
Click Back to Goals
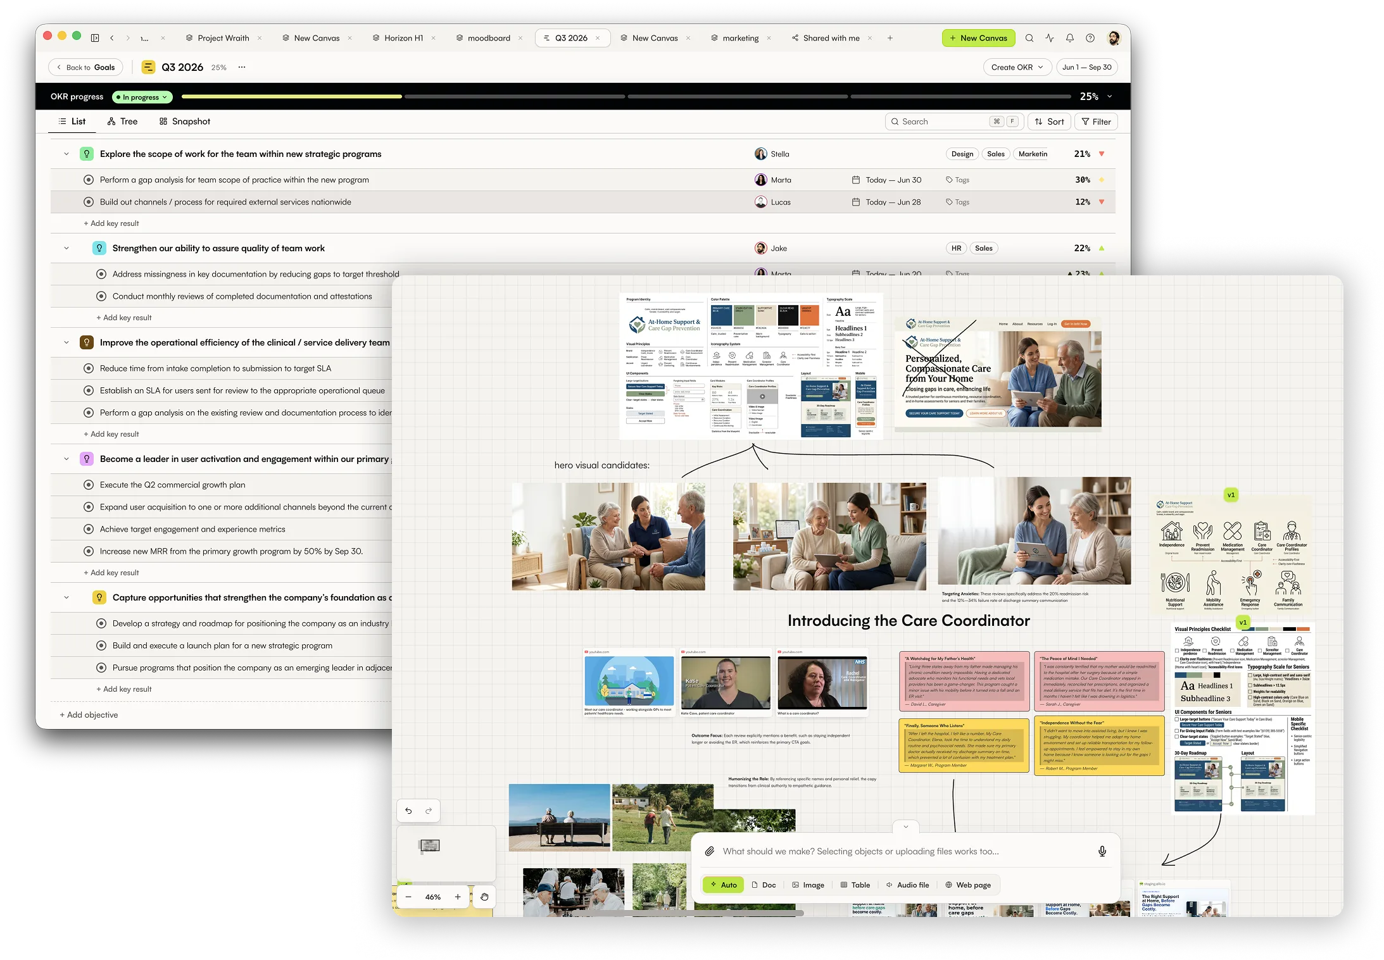pos(86,67)
